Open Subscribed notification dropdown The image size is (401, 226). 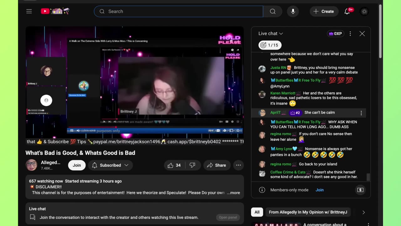[x=110, y=165]
